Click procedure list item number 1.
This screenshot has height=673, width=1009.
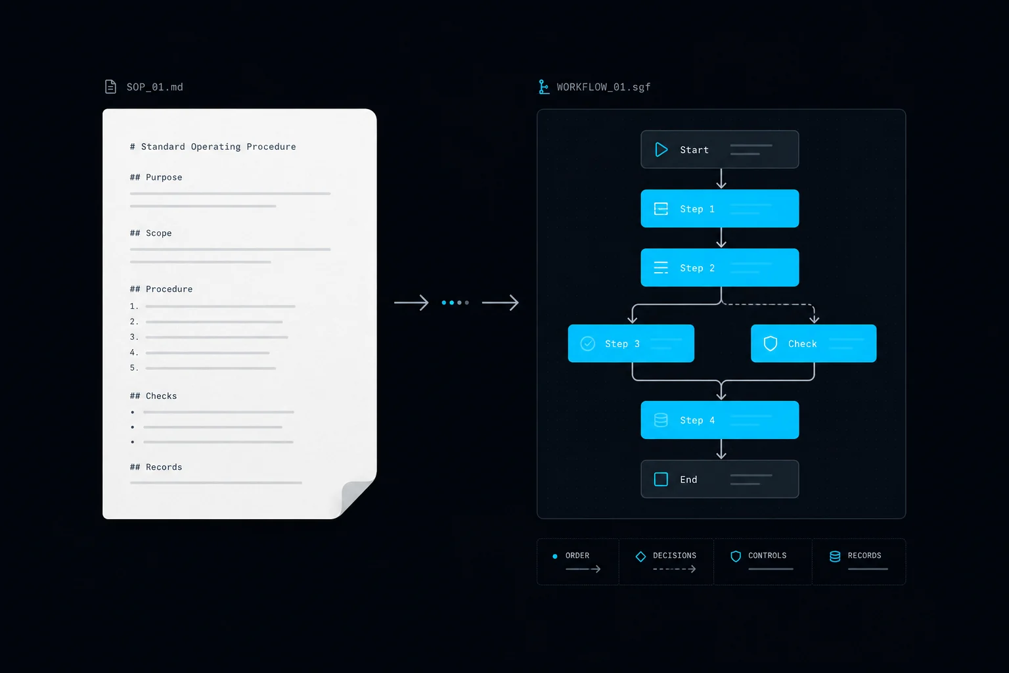pyautogui.click(x=212, y=306)
